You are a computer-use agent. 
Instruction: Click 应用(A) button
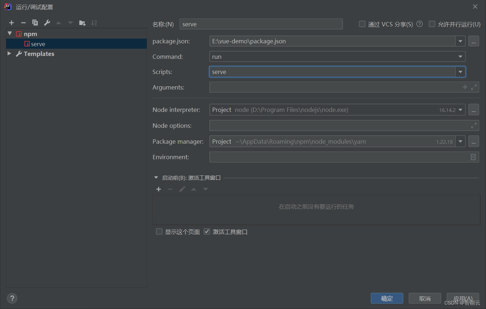pyautogui.click(x=463, y=298)
